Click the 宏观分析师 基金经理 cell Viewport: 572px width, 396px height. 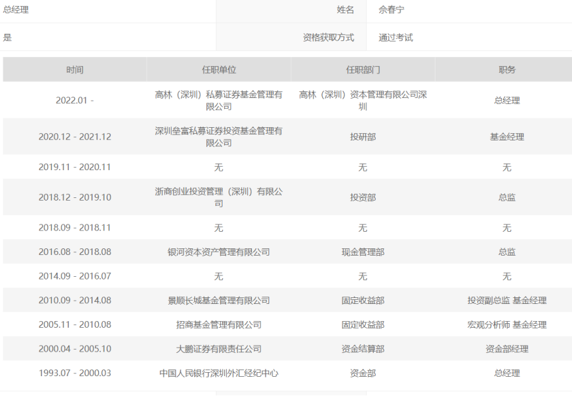507,324
